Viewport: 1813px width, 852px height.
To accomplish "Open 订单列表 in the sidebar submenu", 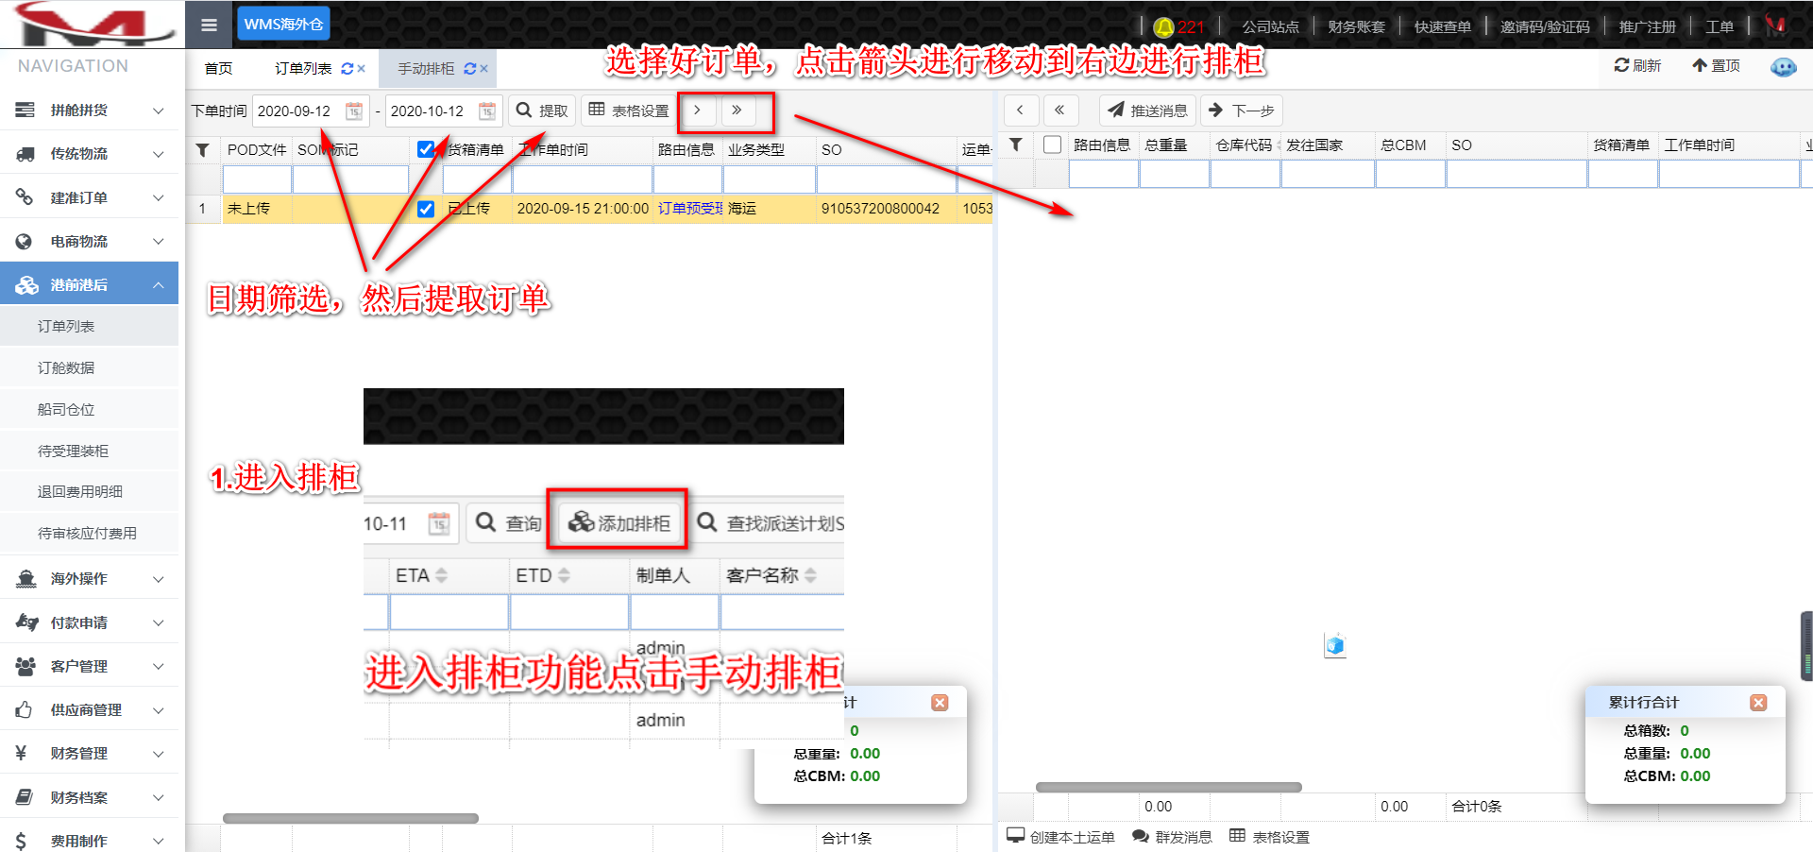I will 90,326.
